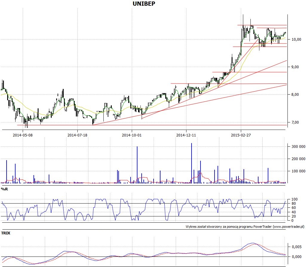Click the 200 000 volume axis label
Image resolution: width=306 pixels, height=267 pixels.
(299, 159)
